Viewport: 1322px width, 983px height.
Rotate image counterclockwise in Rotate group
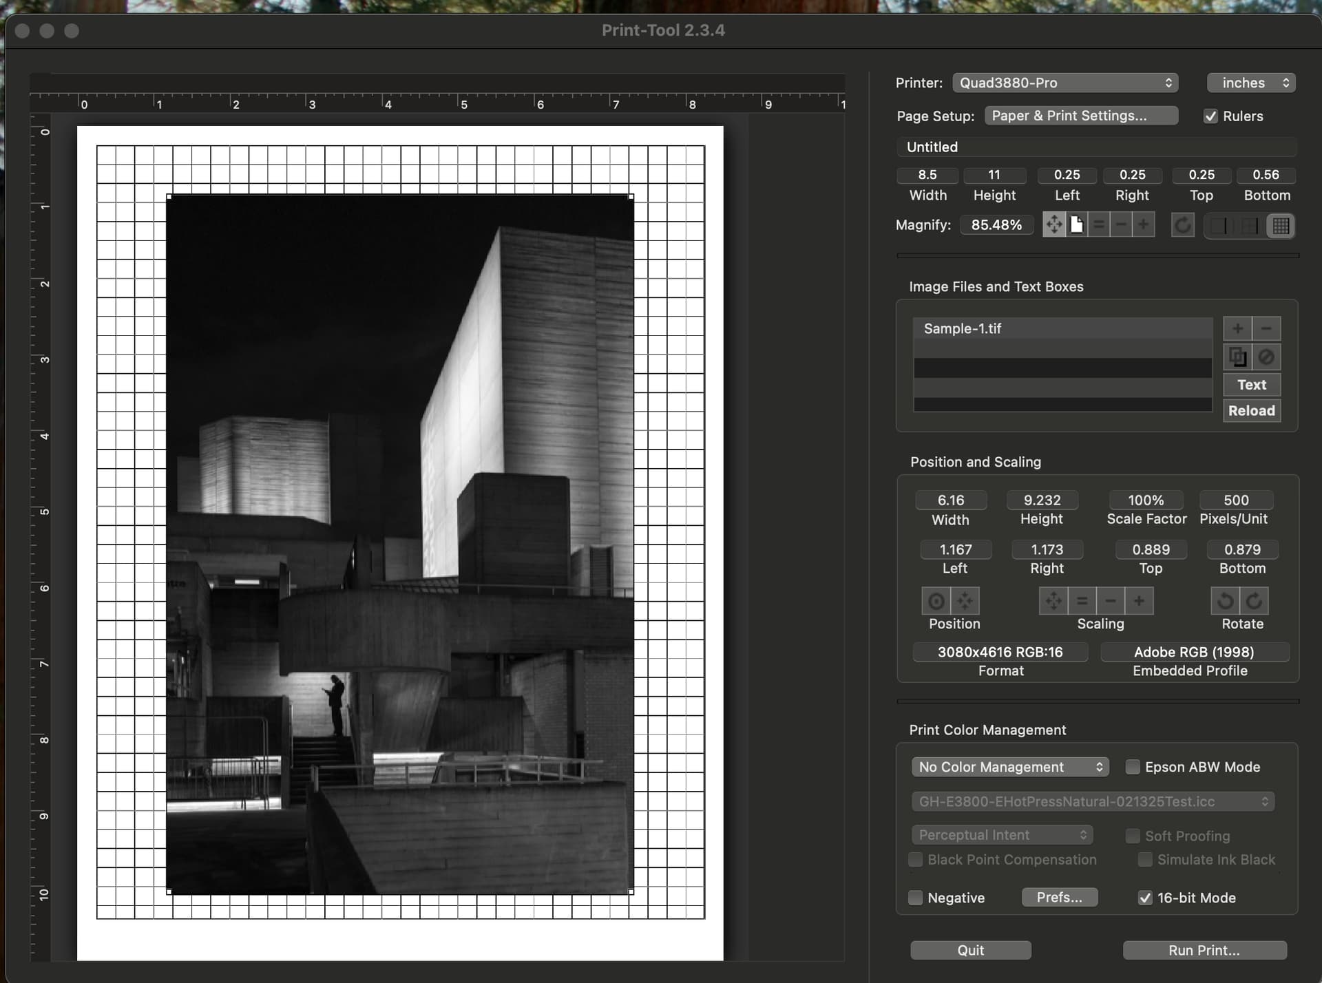tap(1225, 601)
